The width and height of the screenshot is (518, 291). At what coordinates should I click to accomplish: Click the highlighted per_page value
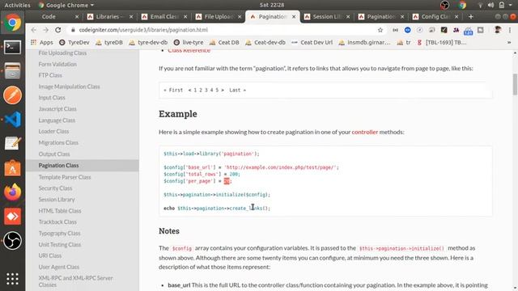(x=227, y=181)
